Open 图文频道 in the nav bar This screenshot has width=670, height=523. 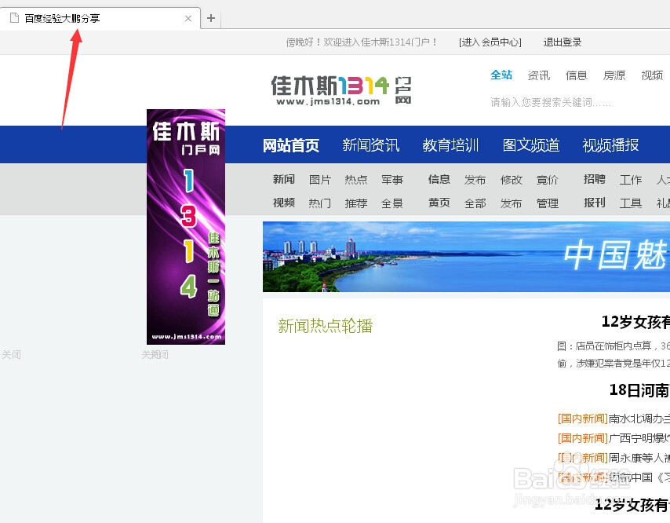530,145
